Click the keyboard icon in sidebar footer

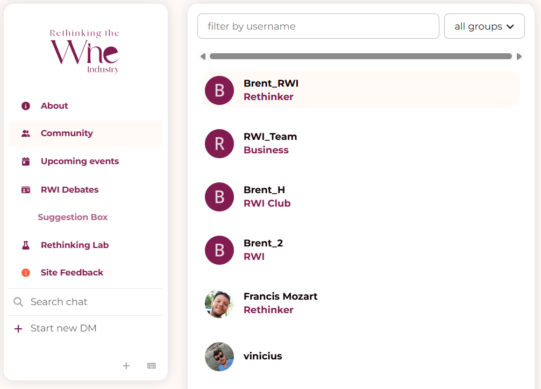[x=152, y=366]
